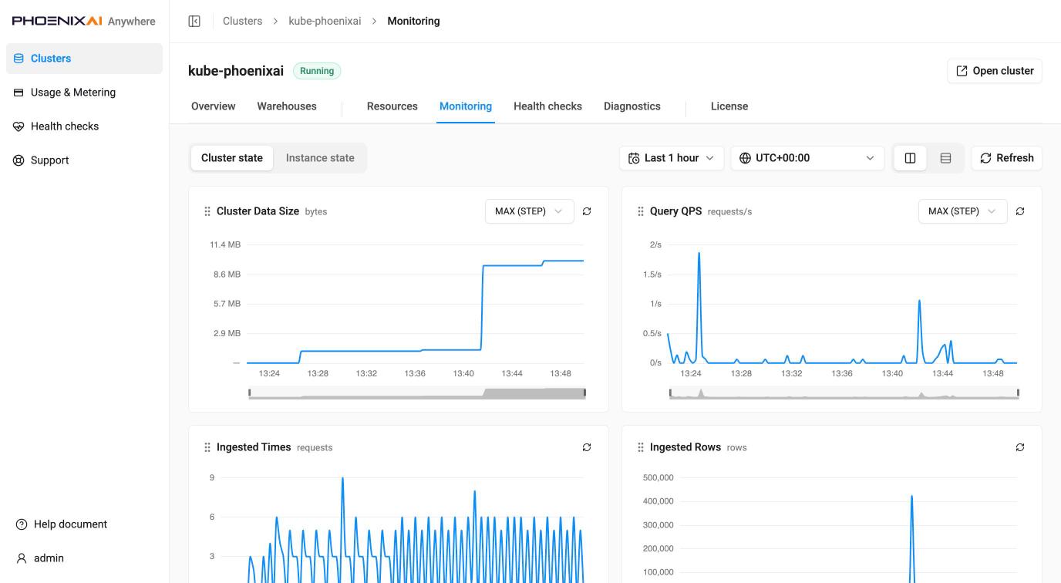Click the Ingested Times chart title

[x=254, y=447]
